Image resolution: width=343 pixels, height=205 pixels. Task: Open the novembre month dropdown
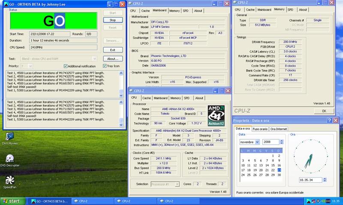[x=257, y=142]
